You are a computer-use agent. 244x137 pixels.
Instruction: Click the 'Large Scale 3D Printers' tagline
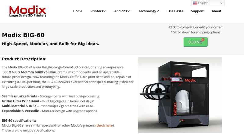28,16
